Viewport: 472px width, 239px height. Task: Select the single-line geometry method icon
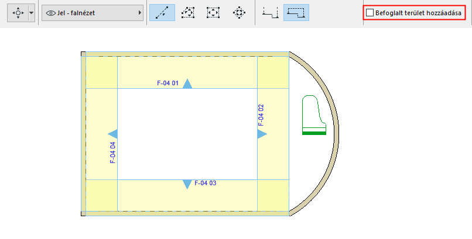pos(162,13)
